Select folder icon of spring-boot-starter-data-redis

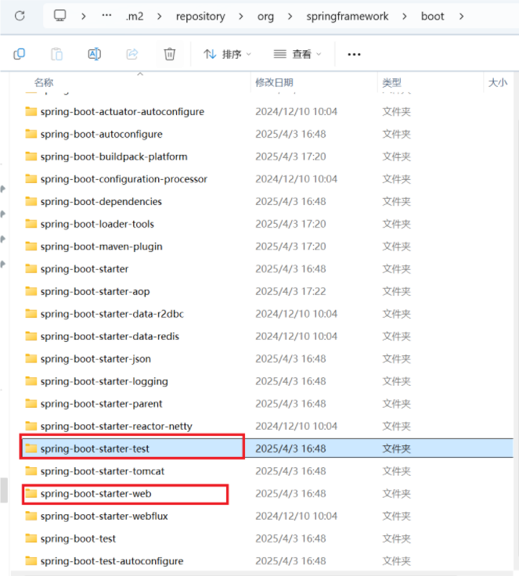pyautogui.click(x=31, y=336)
